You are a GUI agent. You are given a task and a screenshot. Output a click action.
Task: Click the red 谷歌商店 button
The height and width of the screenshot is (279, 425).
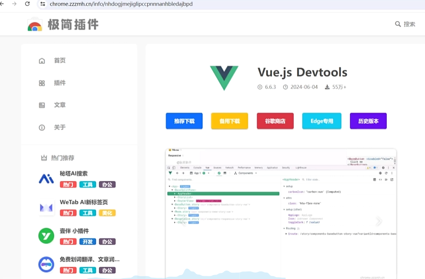click(x=275, y=121)
